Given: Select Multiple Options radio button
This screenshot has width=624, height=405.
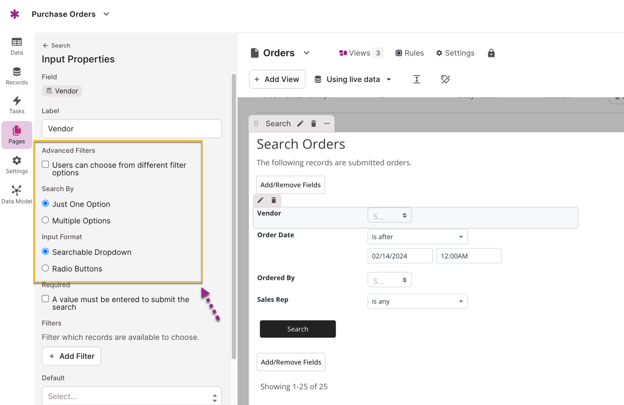Looking at the screenshot, I should pyautogui.click(x=45, y=220).
